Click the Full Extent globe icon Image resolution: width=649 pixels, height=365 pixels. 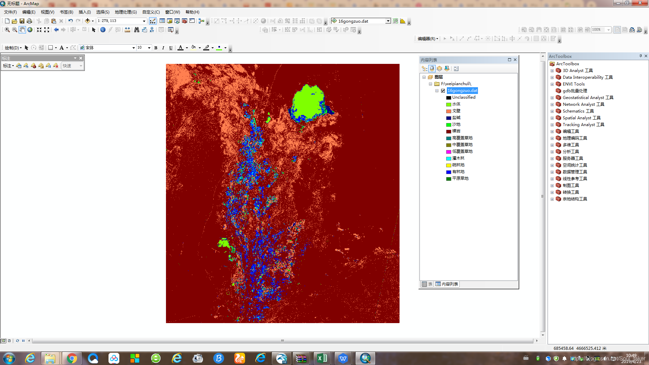30,30
